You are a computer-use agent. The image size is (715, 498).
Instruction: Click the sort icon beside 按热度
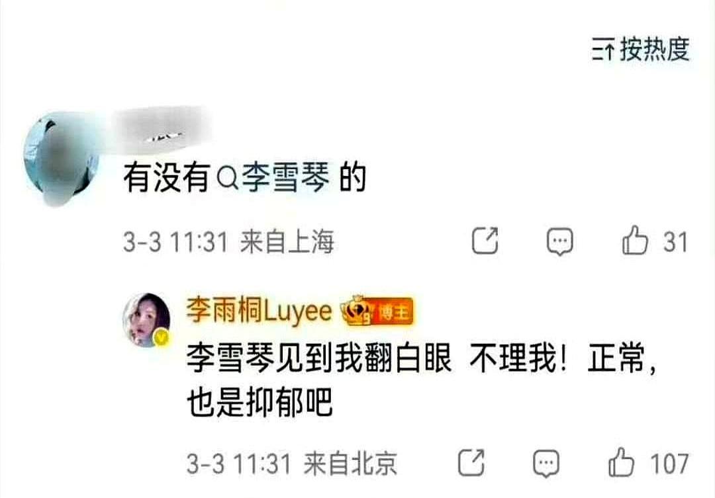pyautogui.click(x=604, y=50)
